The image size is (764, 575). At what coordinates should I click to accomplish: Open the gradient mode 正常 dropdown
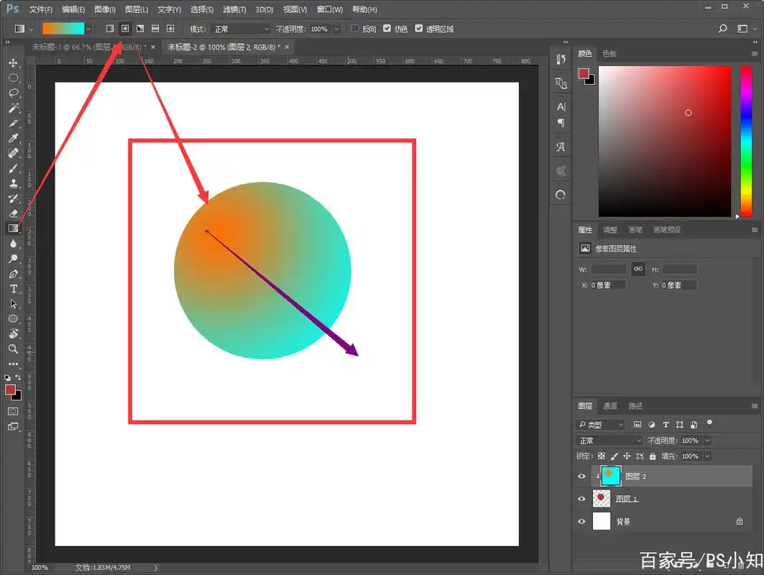click(x=241, y=29)
